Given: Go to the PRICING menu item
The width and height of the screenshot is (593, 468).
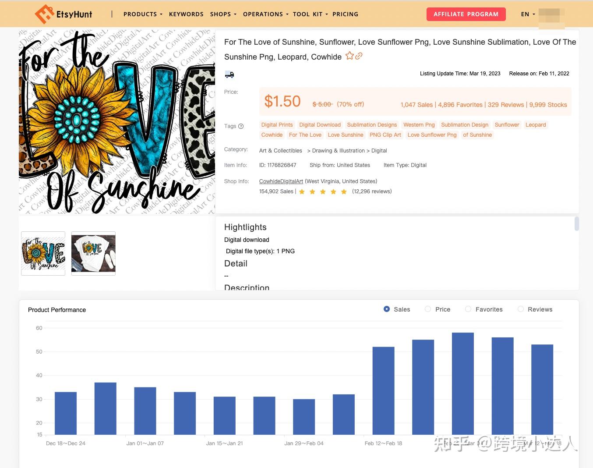Looking at the screenshot, I should tap(345, 14).
